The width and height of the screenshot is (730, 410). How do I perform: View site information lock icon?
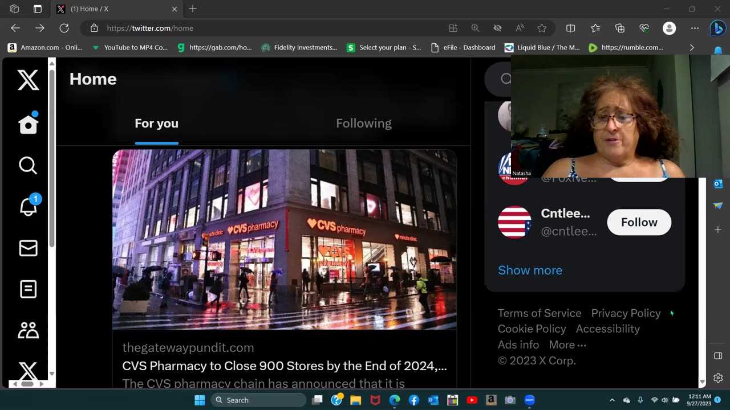click(94, 28)
